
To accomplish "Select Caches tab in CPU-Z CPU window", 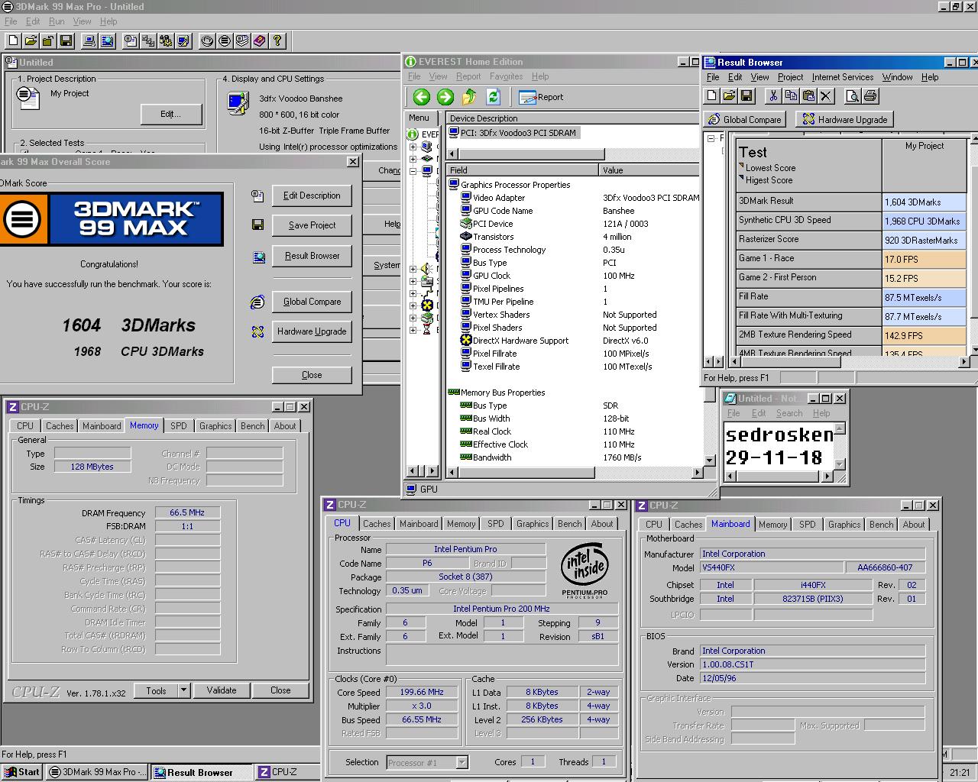I will point(377,524).
